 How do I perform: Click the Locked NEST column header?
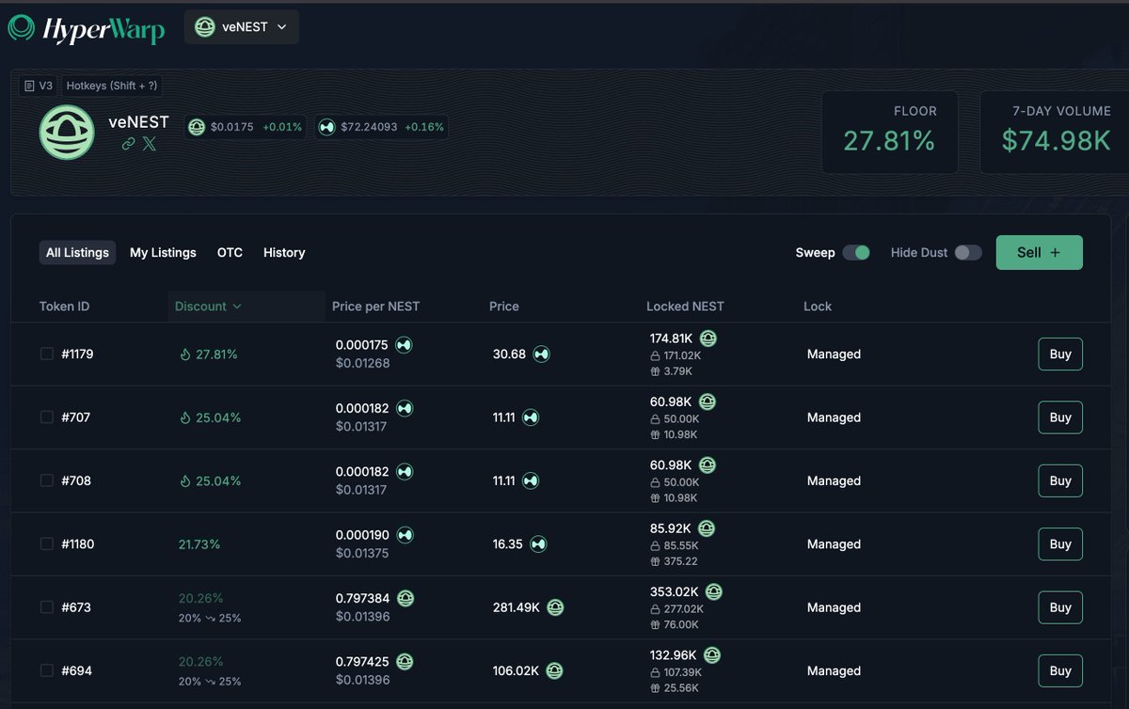[x=685, y=306]
